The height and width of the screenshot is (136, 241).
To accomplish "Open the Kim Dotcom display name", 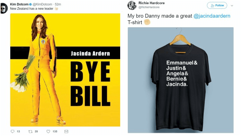I will pos(19,4).
